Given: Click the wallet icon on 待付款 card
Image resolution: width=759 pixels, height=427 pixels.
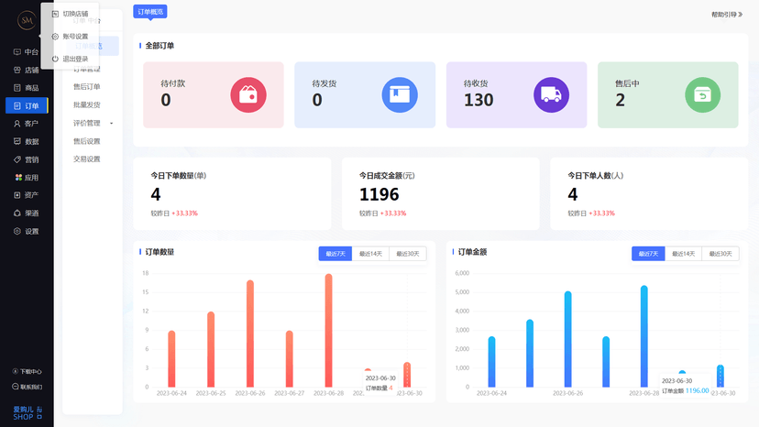Looking at the screenshot, I should tap(247, 94).
